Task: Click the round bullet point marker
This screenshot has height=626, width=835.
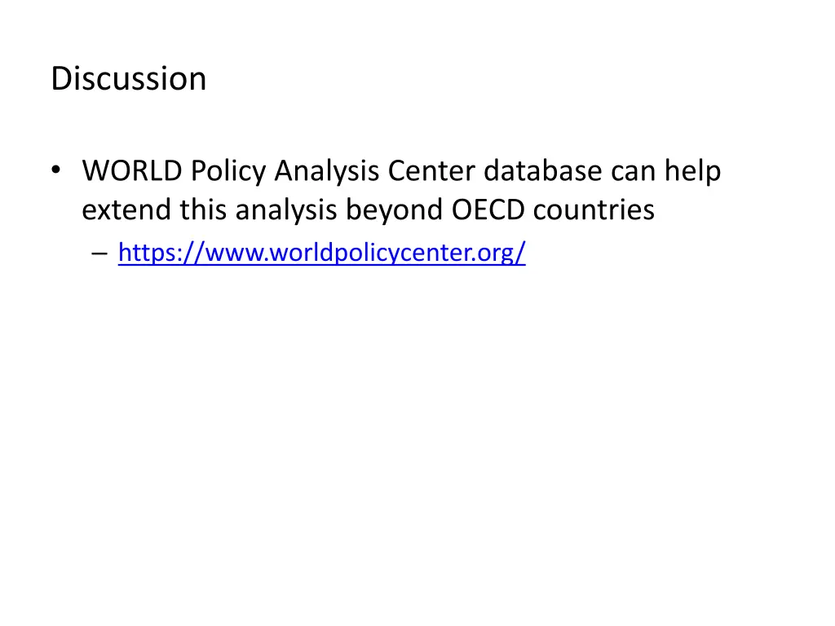Action: 56,170
